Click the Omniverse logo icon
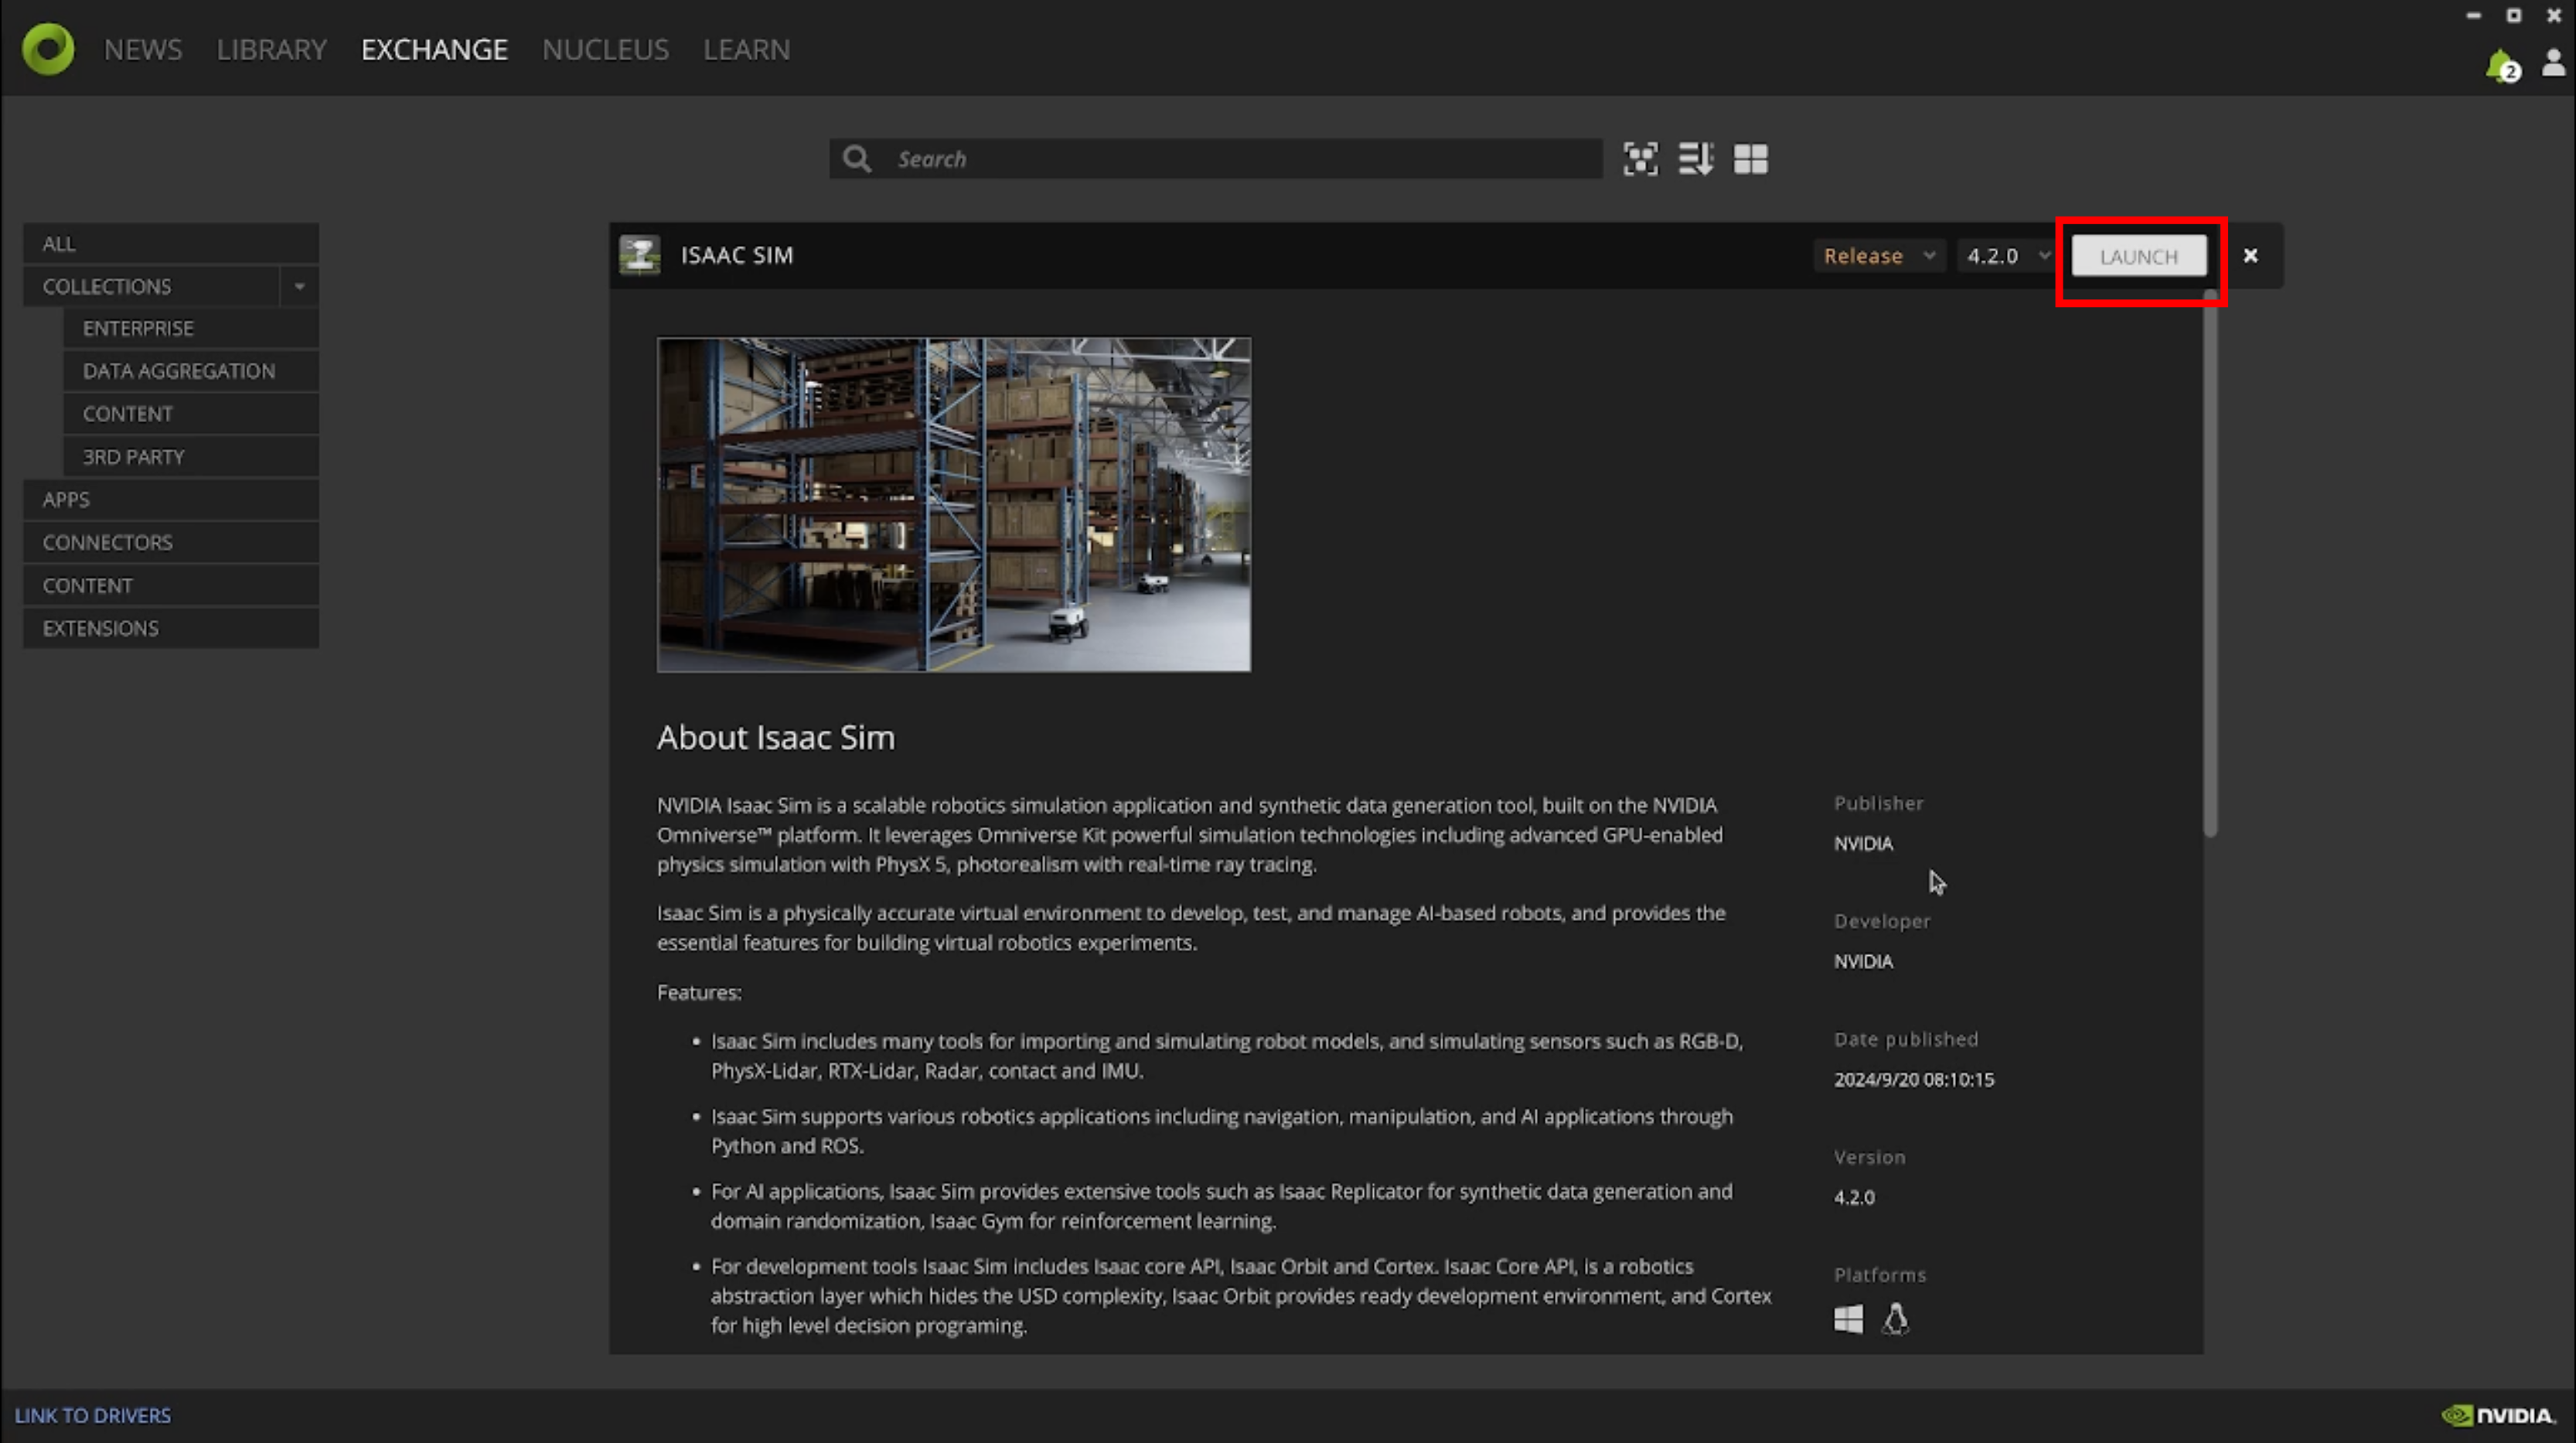The image size is (2576, 1443). (x=48, y=49)
